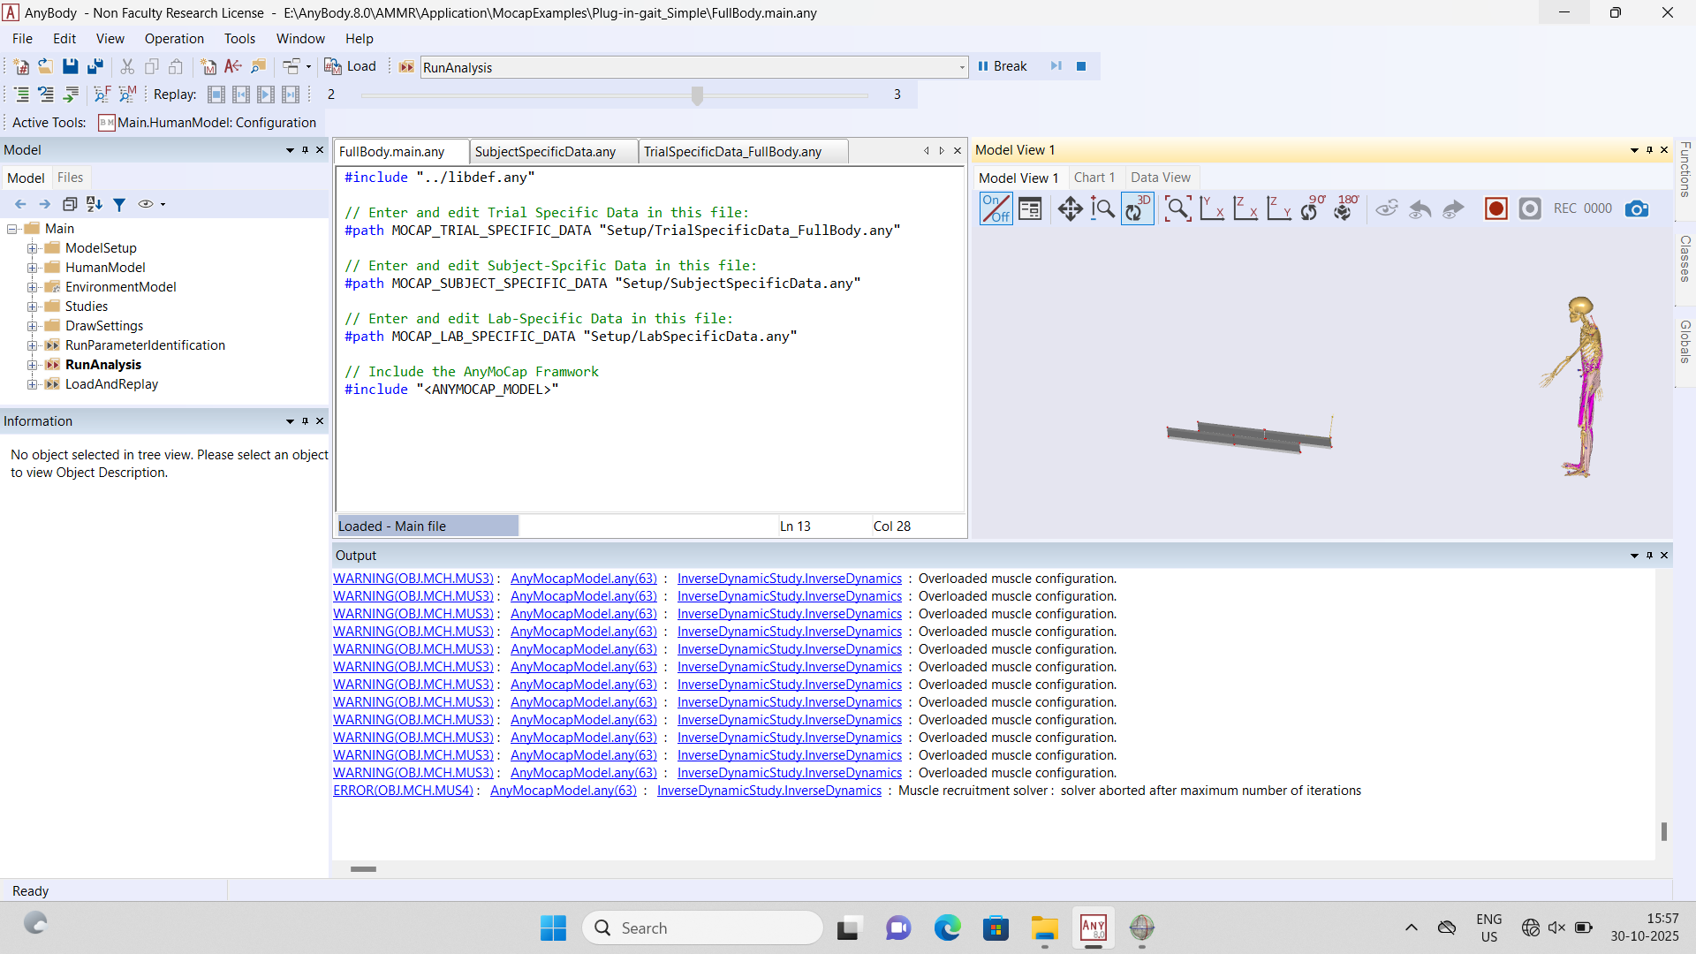The height and width of the screenshot is (954, 1696).
Task: Expand the HumanModel tree node
Action: click(x=33, y=268)
